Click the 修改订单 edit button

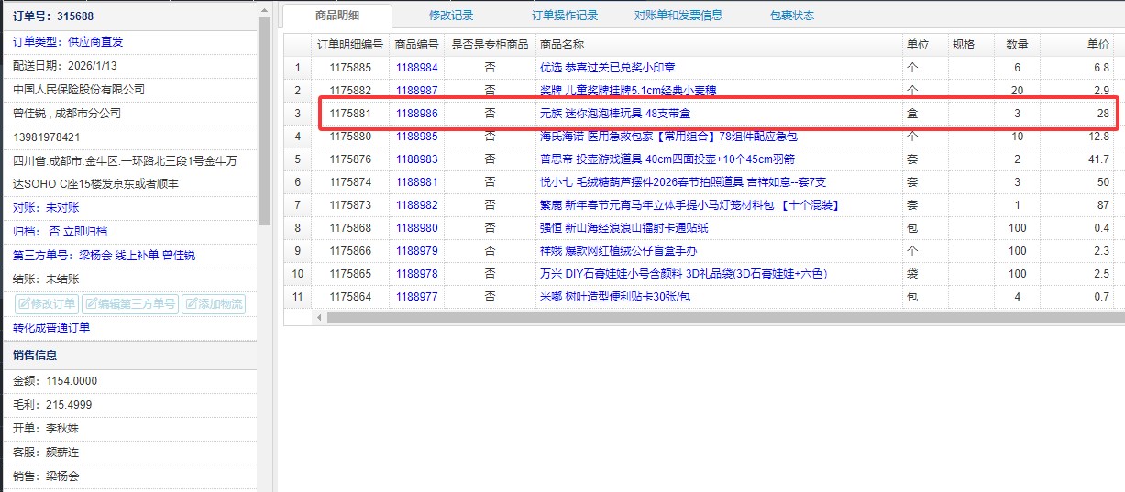pyautogui.click(x=47, y=304)
